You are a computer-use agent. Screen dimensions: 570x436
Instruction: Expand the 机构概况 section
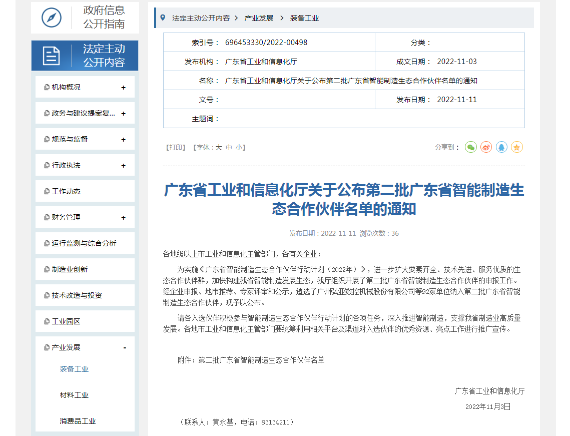coord(123,88)
